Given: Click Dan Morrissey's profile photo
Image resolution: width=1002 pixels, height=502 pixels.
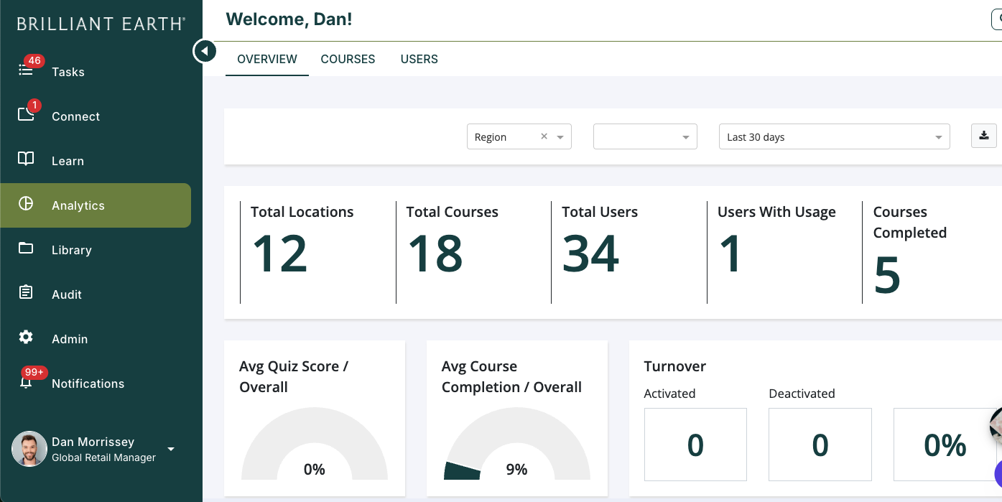Looking at the screenshot, I should click(x=29, y=449).
